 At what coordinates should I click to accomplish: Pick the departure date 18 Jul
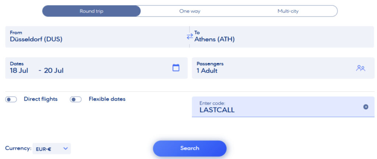coord(19,71)
